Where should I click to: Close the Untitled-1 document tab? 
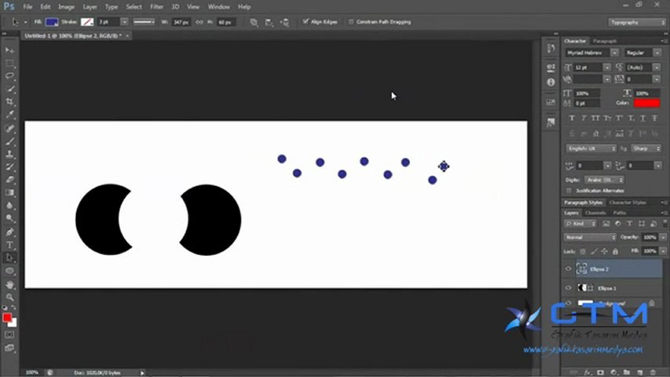click(127, 36)
